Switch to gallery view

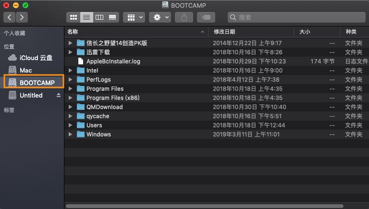112,17
